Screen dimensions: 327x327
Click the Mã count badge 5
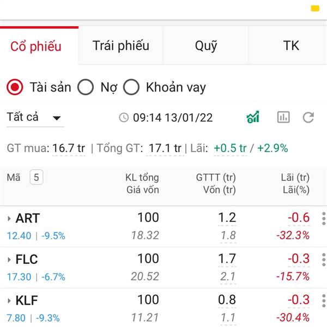pos(37,177)
